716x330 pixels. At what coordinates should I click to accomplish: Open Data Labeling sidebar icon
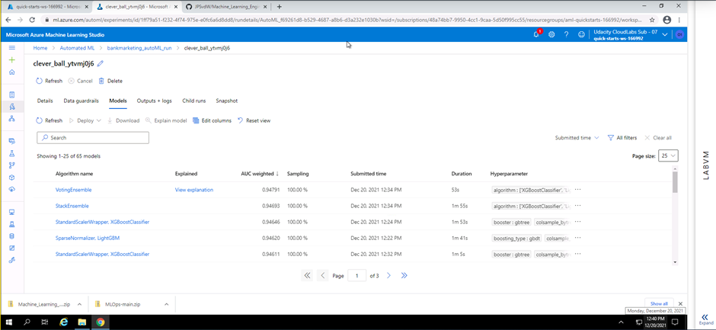click(12, 248)
